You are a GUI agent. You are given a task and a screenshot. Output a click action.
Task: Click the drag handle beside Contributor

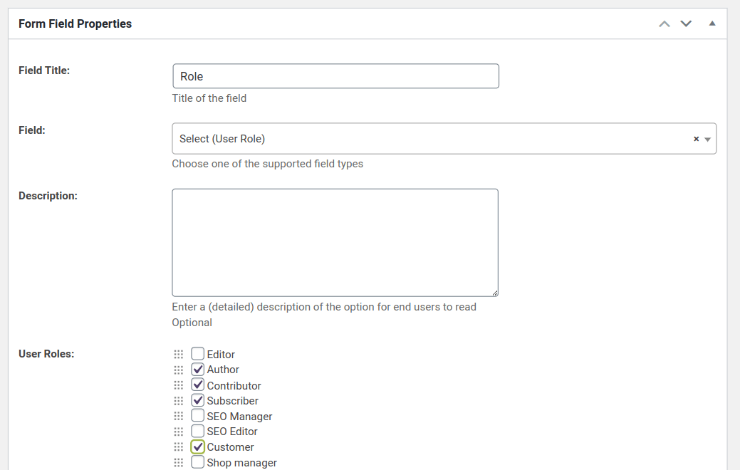pos(178,385)
